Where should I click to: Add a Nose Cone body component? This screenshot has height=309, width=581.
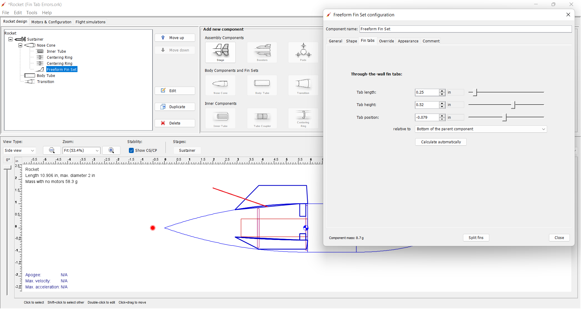point(220,85)
